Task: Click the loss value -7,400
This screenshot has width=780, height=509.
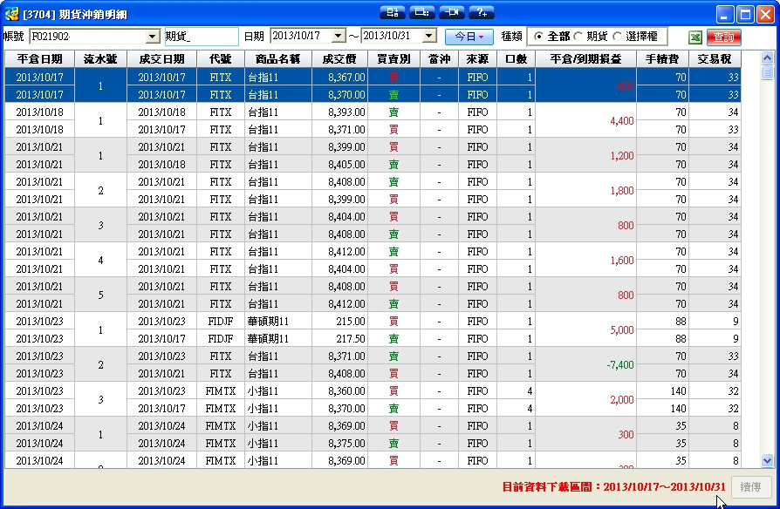Action: 620,365
